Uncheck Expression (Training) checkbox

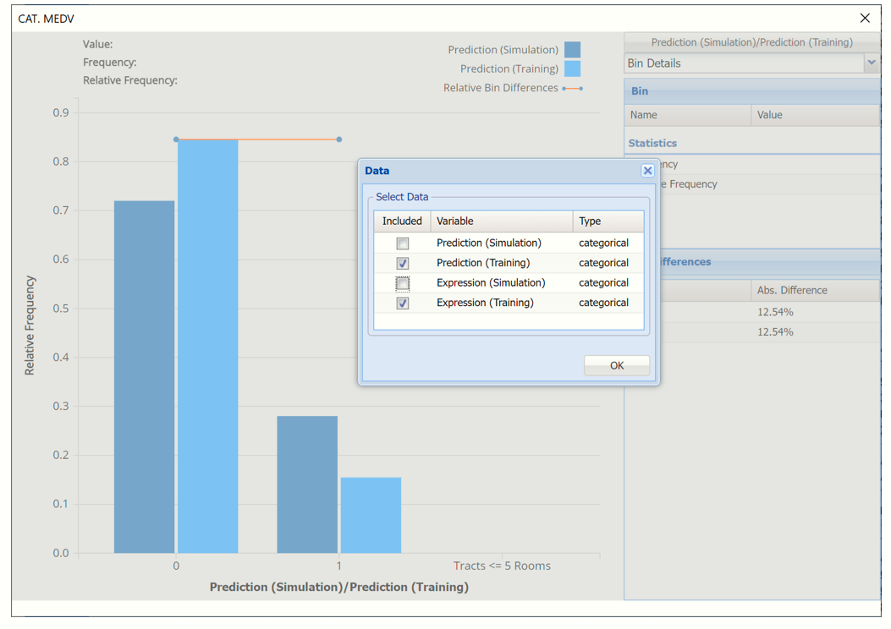(403, 304)
